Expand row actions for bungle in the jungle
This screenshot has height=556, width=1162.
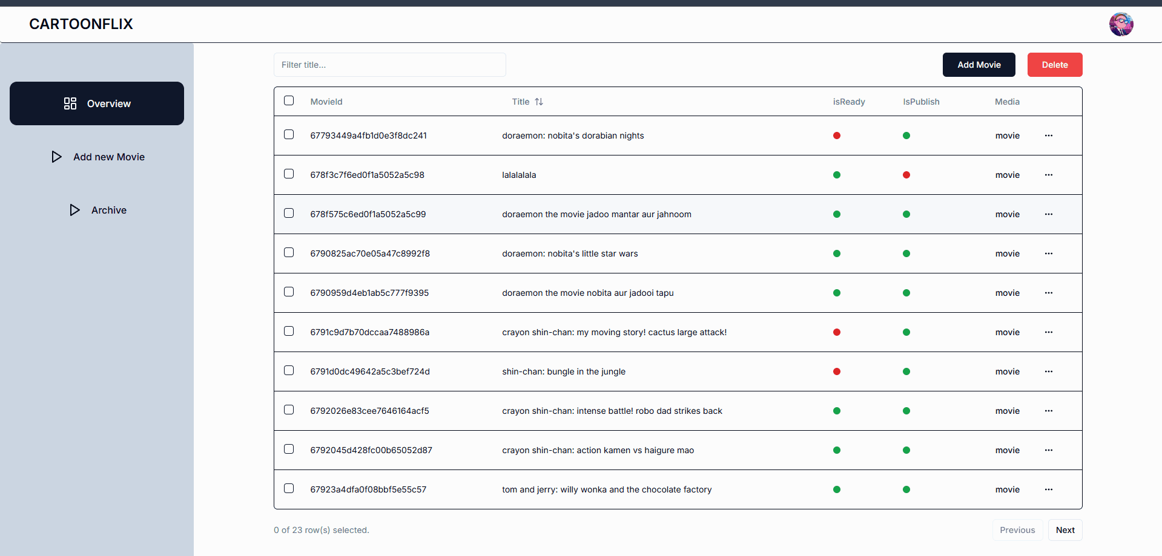point(1048,371)
